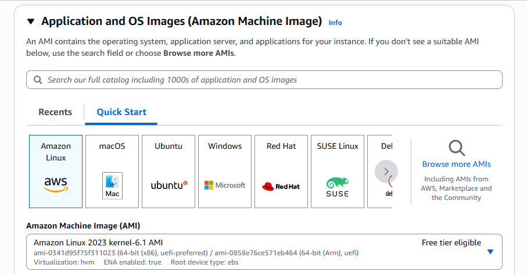The width and height of the screenshot is (527, 275).
Task: Click the ENA enabled: true text
Action: 132,262
